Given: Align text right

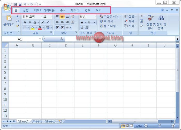Looking at the screenshot, I should click(x=67, y=22).
